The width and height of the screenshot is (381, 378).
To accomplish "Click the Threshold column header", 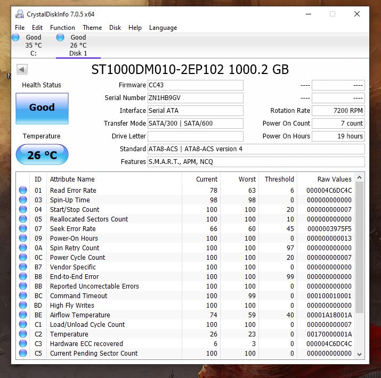I will [x=279, y=179].
